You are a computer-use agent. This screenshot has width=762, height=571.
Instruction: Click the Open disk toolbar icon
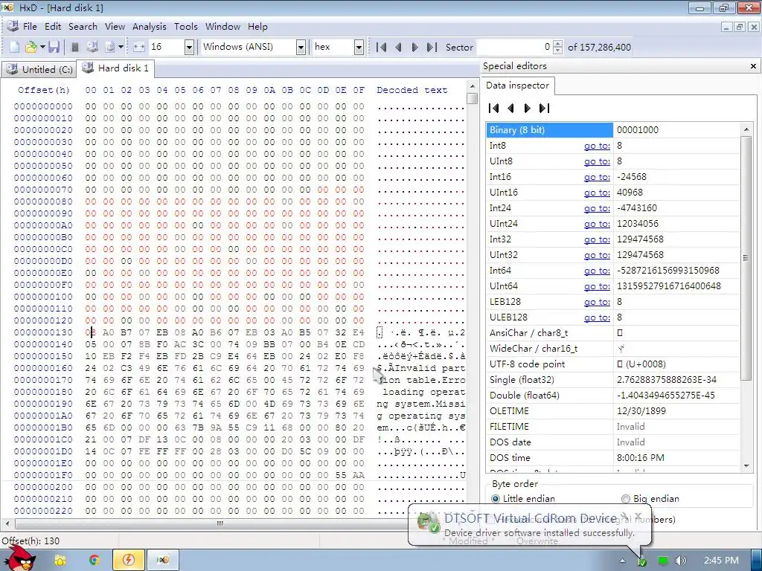[92, 47]
